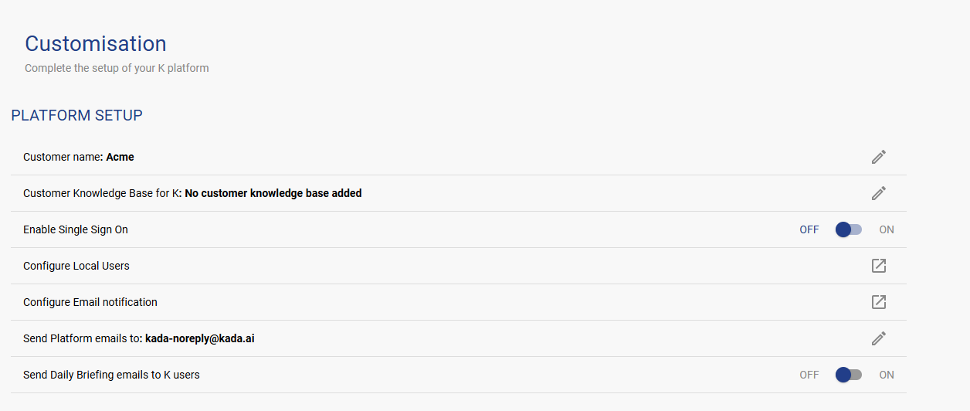Image resolution: width=970 pixels, height=411 pixels.
Task: Edit Customer Knowledge Base pencil icon
Action: click(878, 193)
